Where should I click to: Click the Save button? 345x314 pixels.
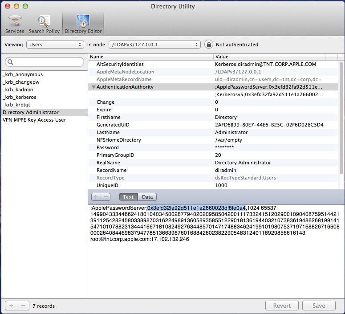(319, 306)
